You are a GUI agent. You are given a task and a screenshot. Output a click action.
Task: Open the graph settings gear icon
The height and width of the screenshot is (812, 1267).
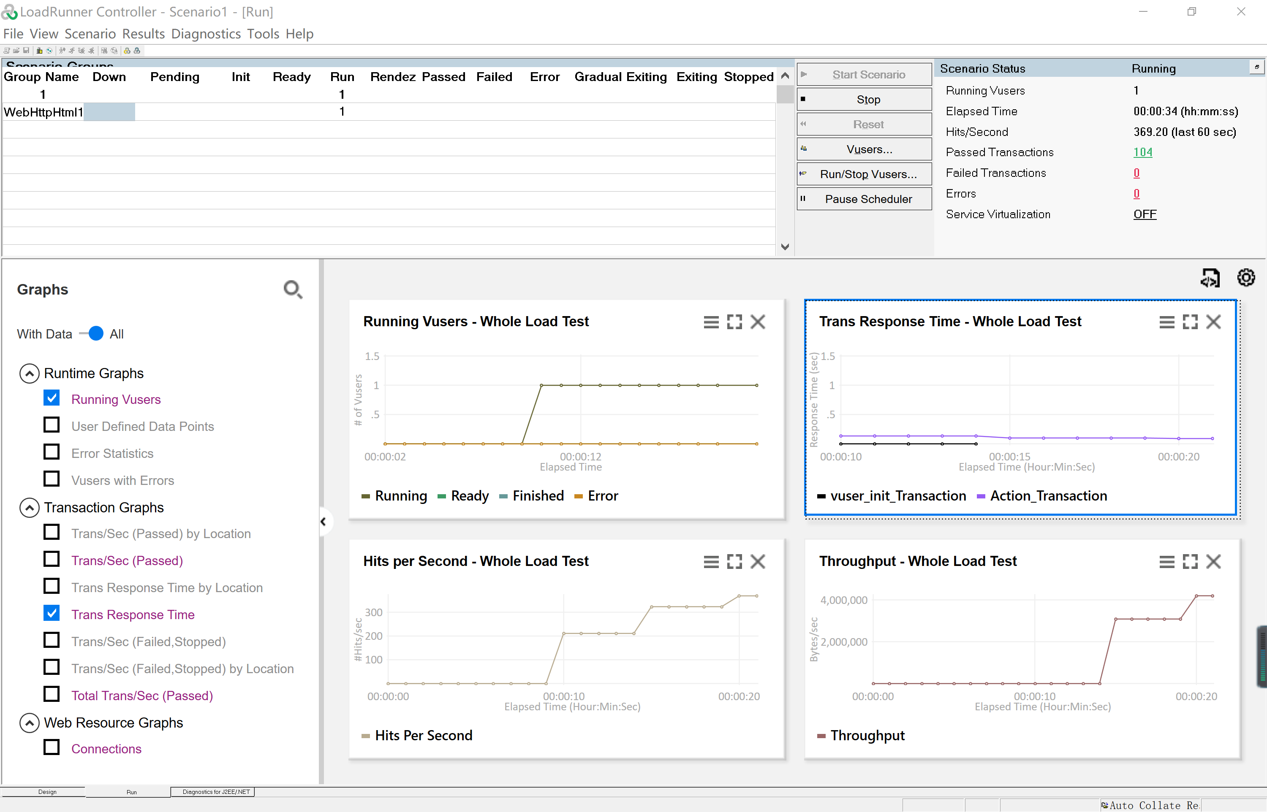coord(1246,277)
